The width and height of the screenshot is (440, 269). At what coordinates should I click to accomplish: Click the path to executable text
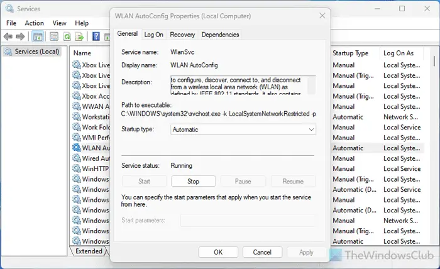(x=218, y=114)
